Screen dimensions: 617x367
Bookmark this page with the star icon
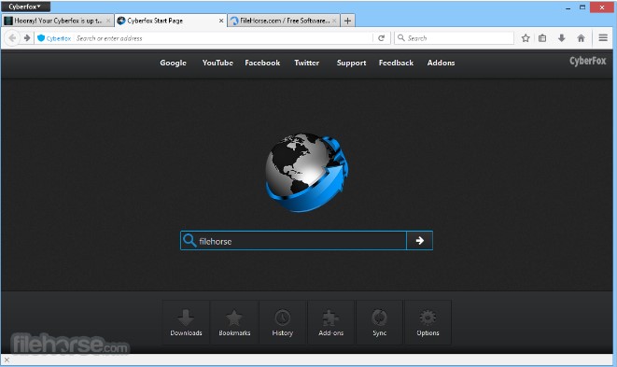click(526, 38)
